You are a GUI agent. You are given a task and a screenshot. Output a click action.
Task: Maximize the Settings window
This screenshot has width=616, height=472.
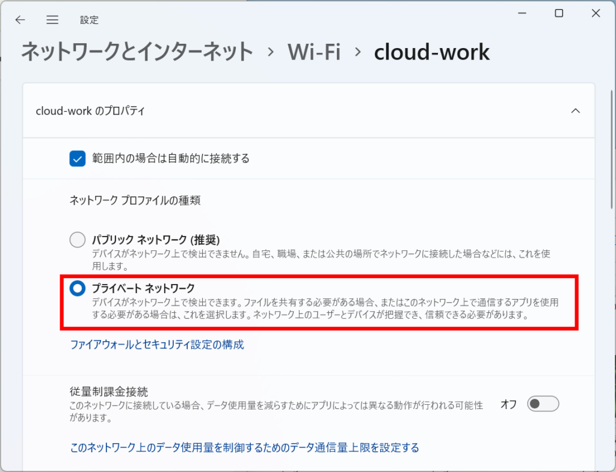tap(559, 14)
